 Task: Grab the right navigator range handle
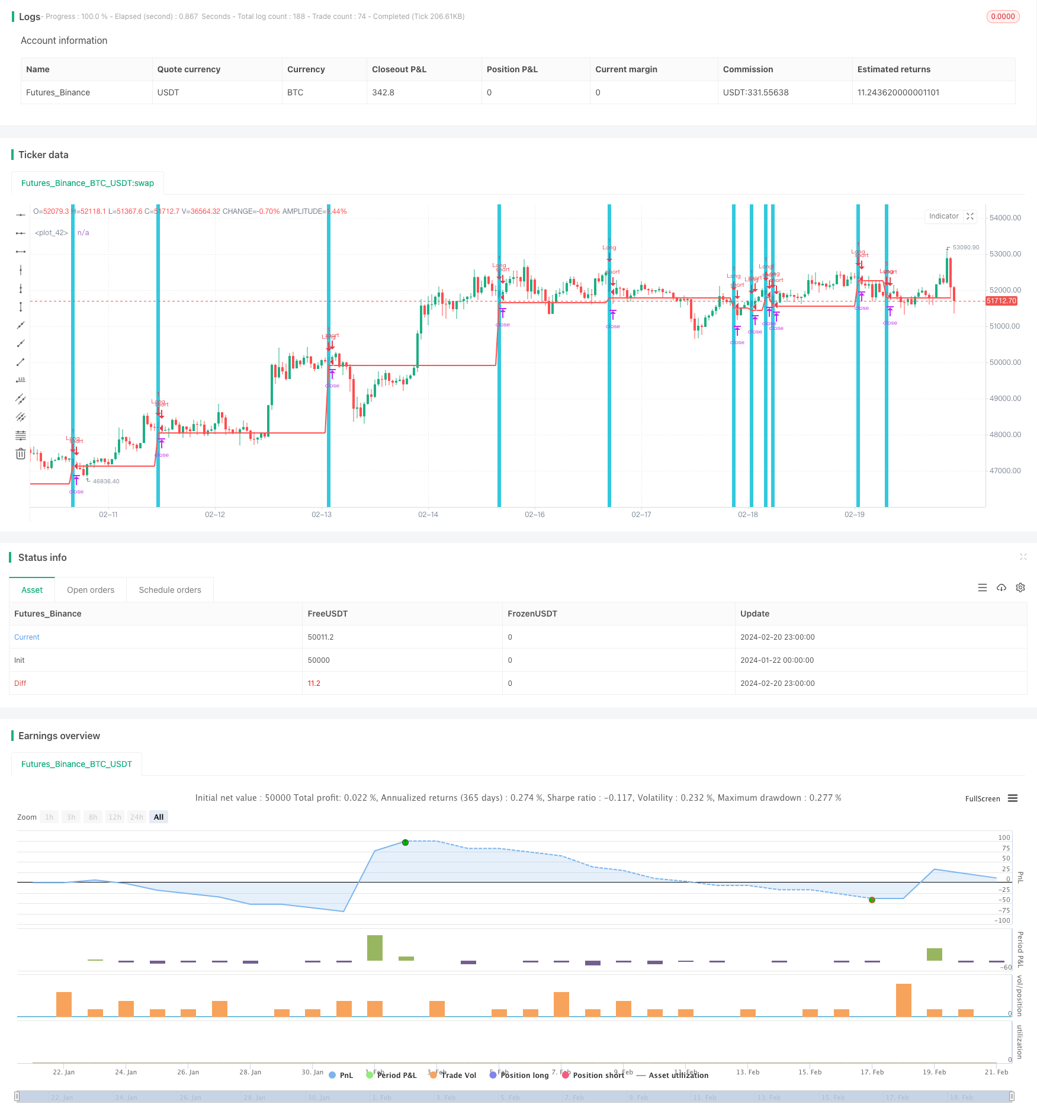point(1012,1096)
